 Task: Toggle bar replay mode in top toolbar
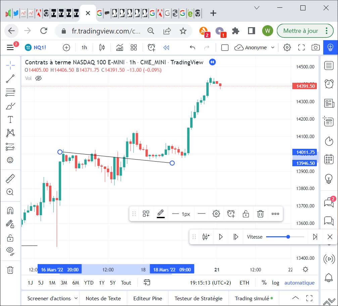point(166,48)
